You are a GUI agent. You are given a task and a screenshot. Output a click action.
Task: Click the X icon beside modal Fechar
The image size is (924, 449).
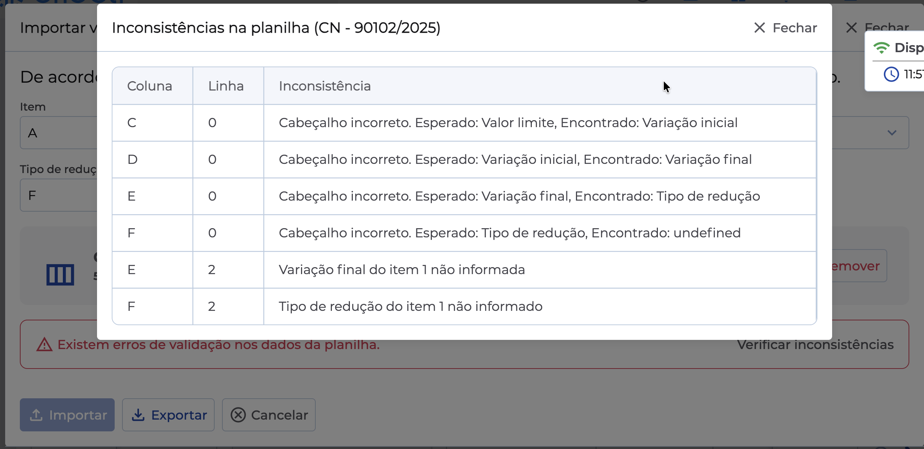[x=759, y=28]
